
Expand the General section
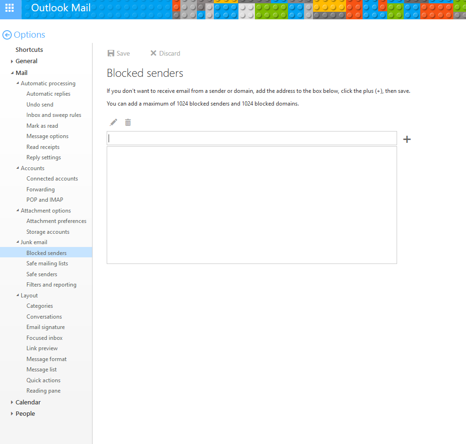coord(12,61)
